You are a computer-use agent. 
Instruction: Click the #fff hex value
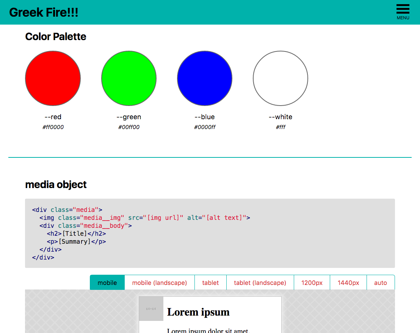(x=281, y=127)
